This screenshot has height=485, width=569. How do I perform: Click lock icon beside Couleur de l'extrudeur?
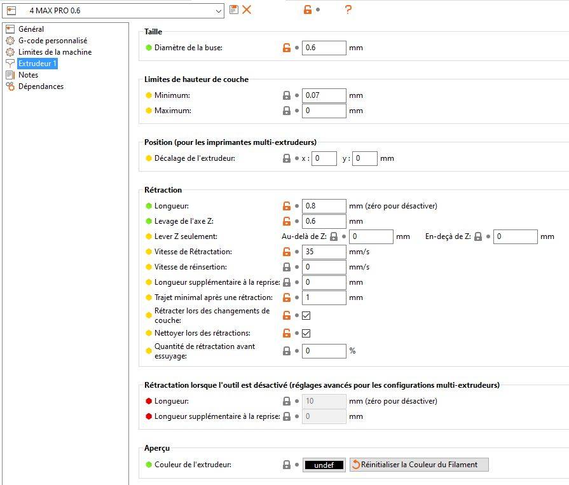287,465
